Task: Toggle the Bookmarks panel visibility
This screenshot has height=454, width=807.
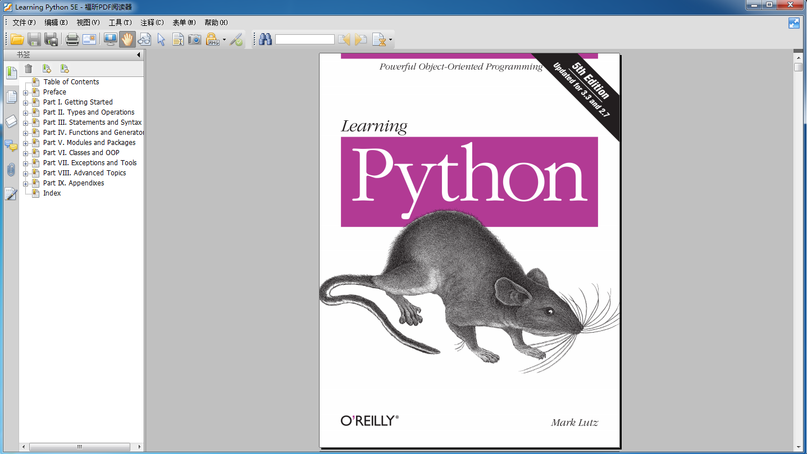Action: point(11,72)
